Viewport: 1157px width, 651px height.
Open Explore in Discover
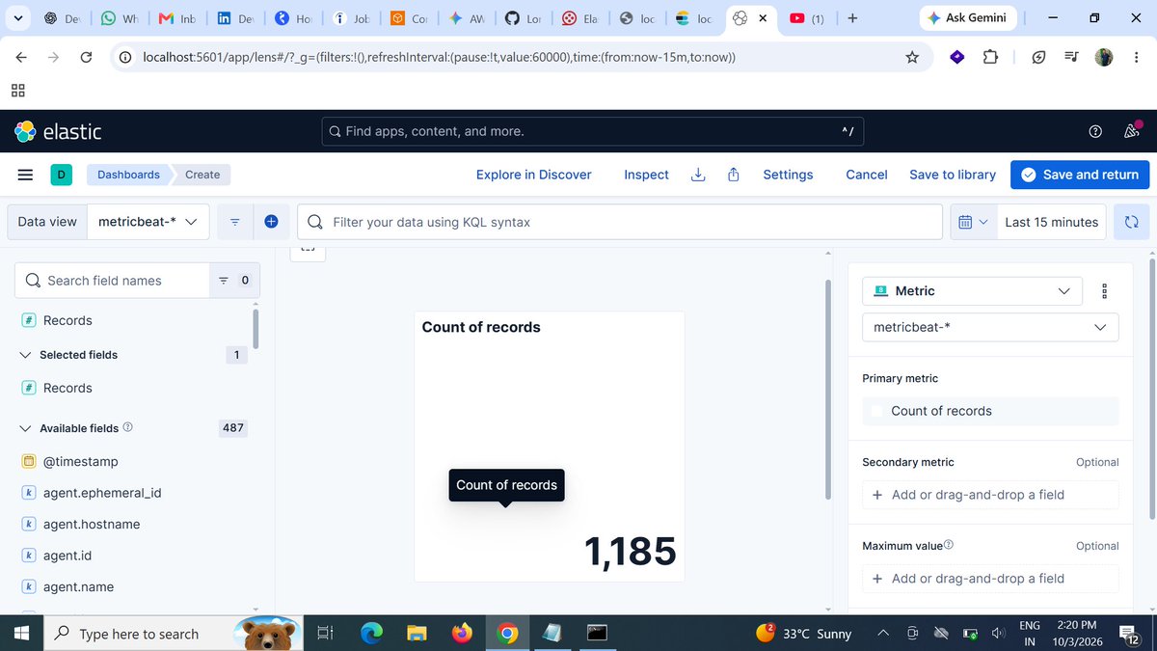click(534, 175)
